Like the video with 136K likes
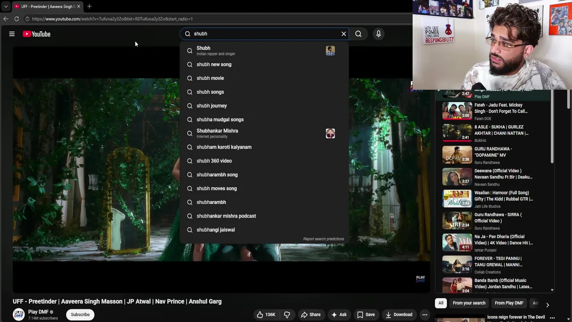572x322 pixels. click(x=266, y=314)
